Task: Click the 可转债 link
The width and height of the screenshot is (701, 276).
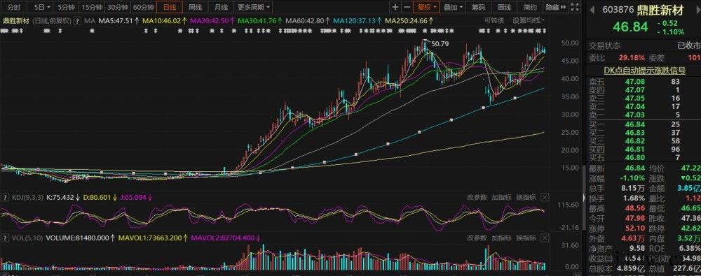Action: click(x=494, y=20)
